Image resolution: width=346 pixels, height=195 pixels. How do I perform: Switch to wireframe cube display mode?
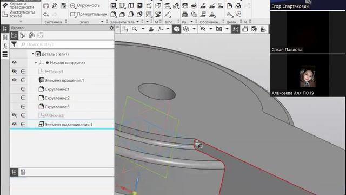pos(186,29)
